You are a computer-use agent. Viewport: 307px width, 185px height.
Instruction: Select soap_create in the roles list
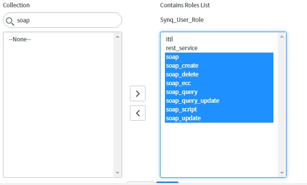(219, 66)
